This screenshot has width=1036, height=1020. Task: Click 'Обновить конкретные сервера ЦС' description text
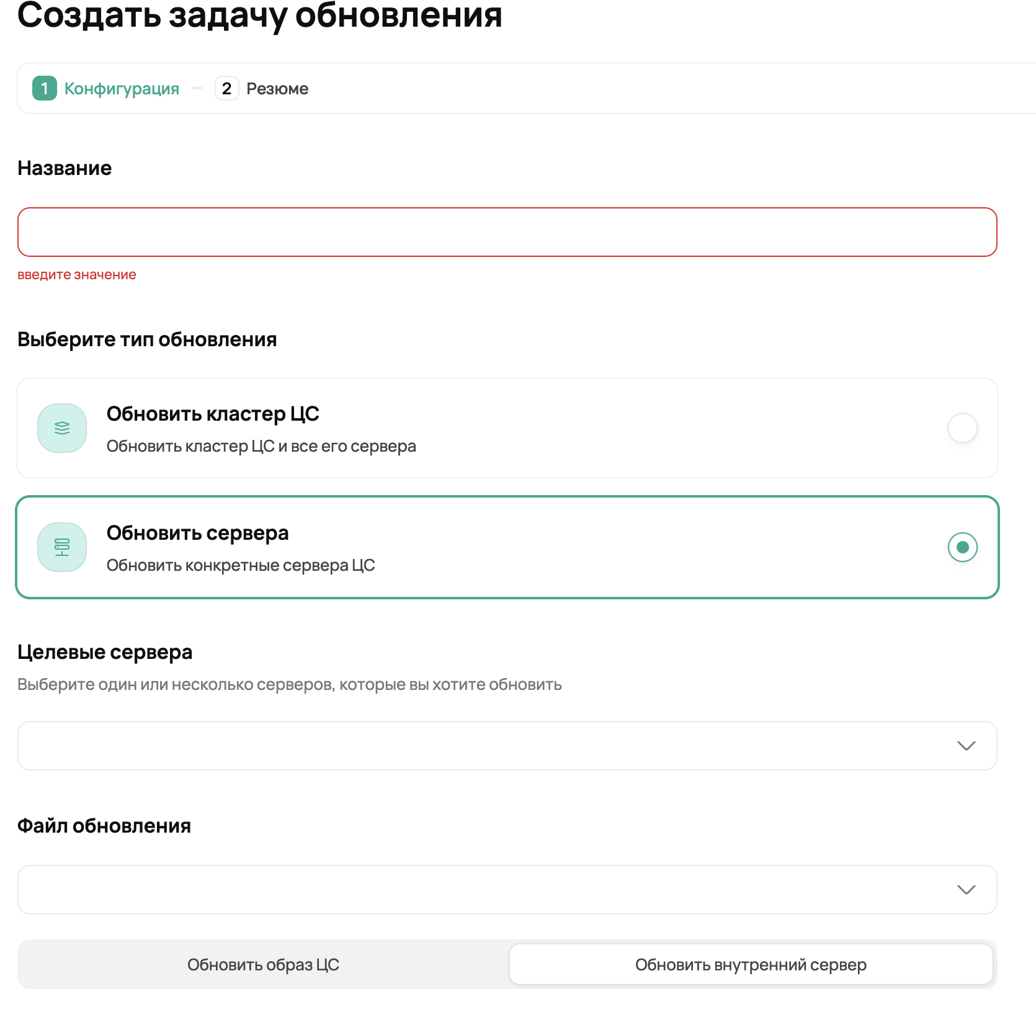tap(241, 565)
